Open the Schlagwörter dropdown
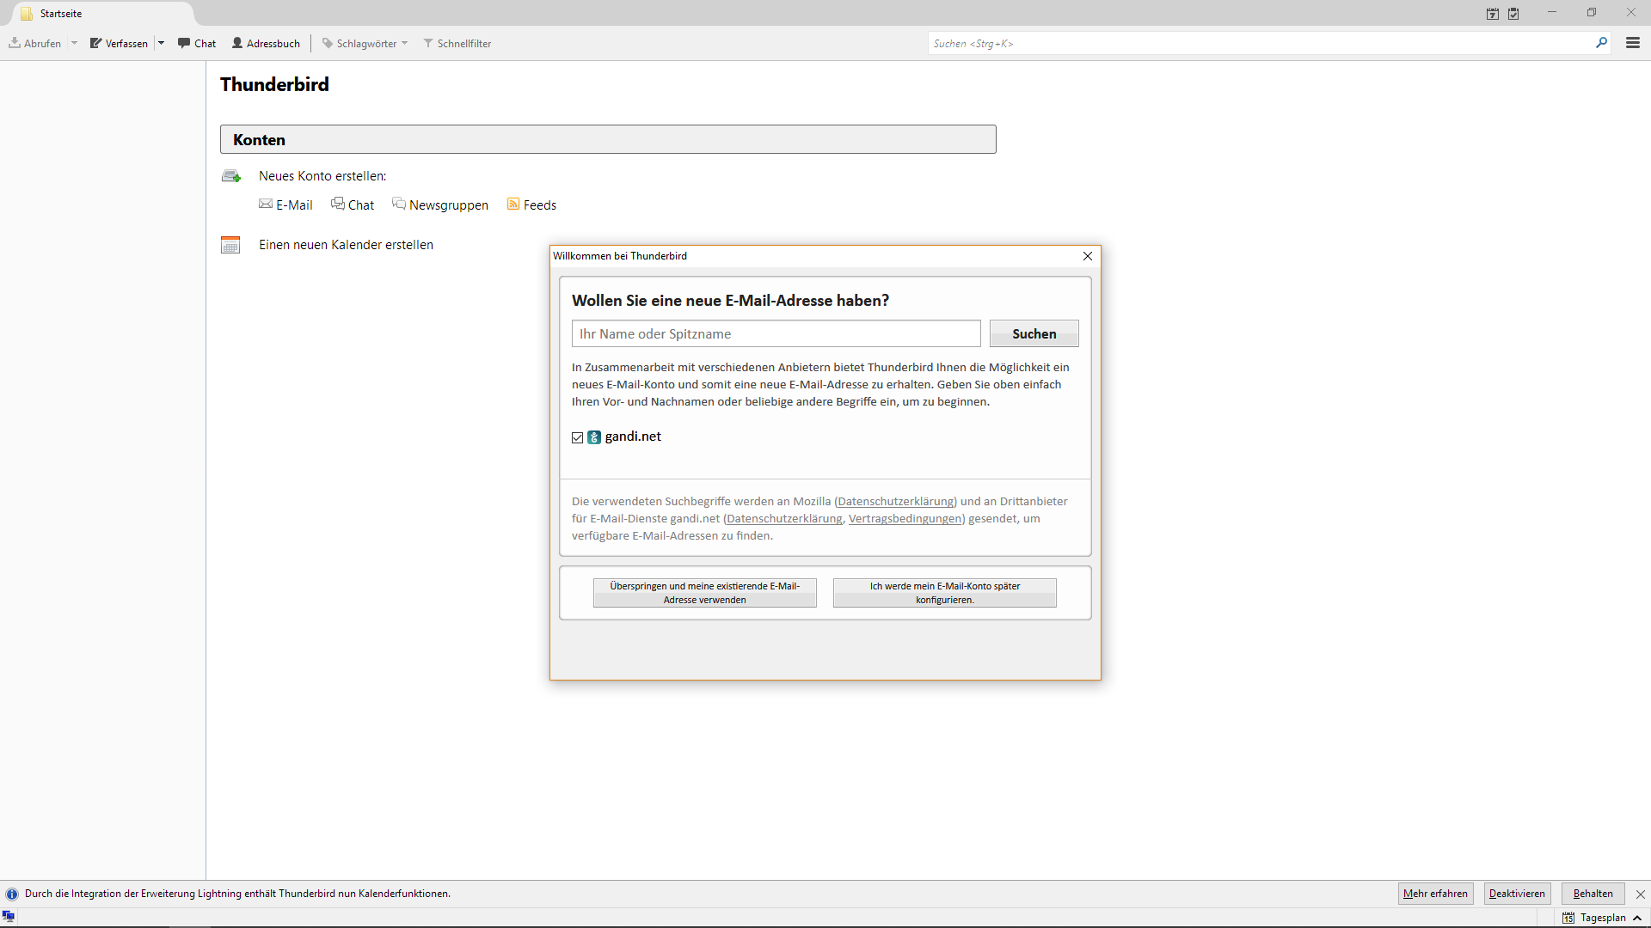The height and width of the screenshot is (928, 1651). coord(365,43)
